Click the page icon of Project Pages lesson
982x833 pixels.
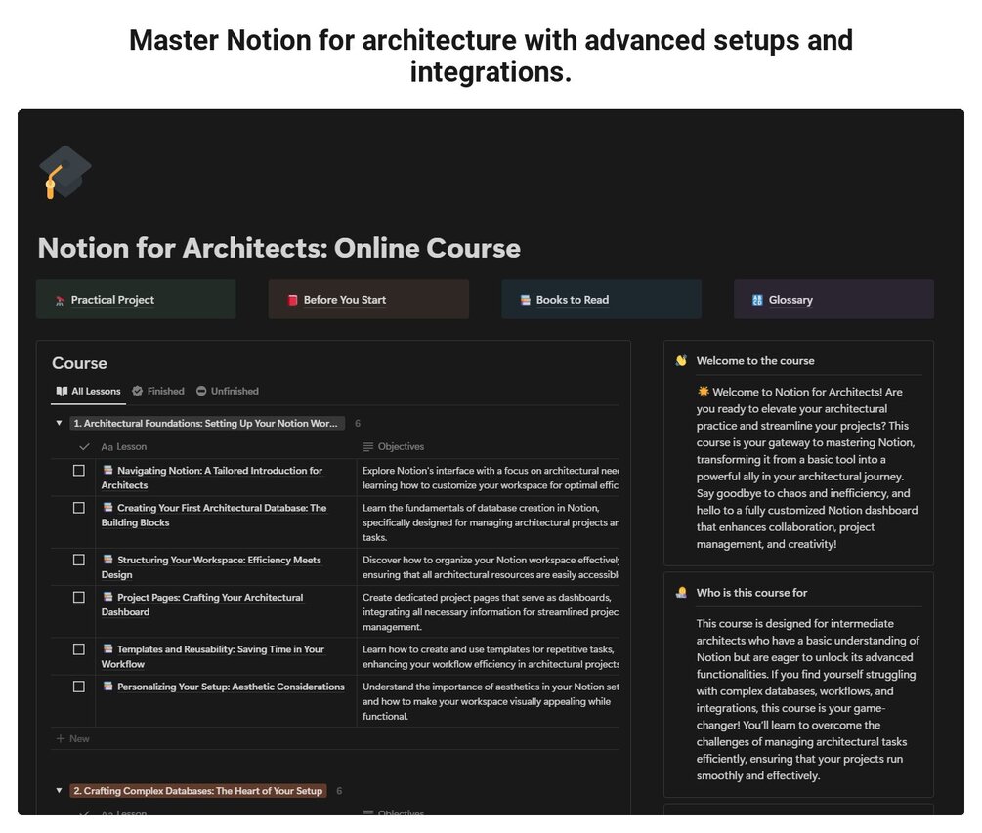[107, 597]
